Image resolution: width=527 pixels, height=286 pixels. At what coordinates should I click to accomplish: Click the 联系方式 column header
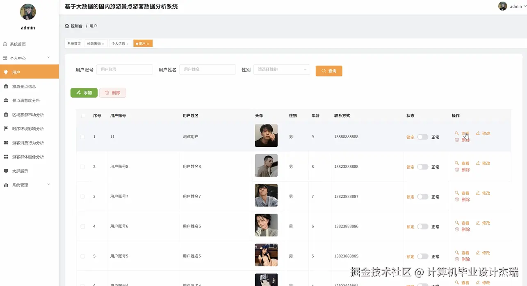342,116
